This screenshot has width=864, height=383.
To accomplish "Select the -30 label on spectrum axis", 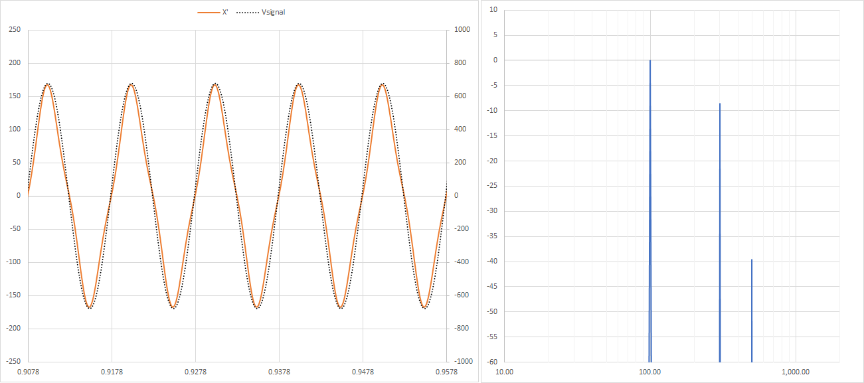I will [x=492, y=211].
